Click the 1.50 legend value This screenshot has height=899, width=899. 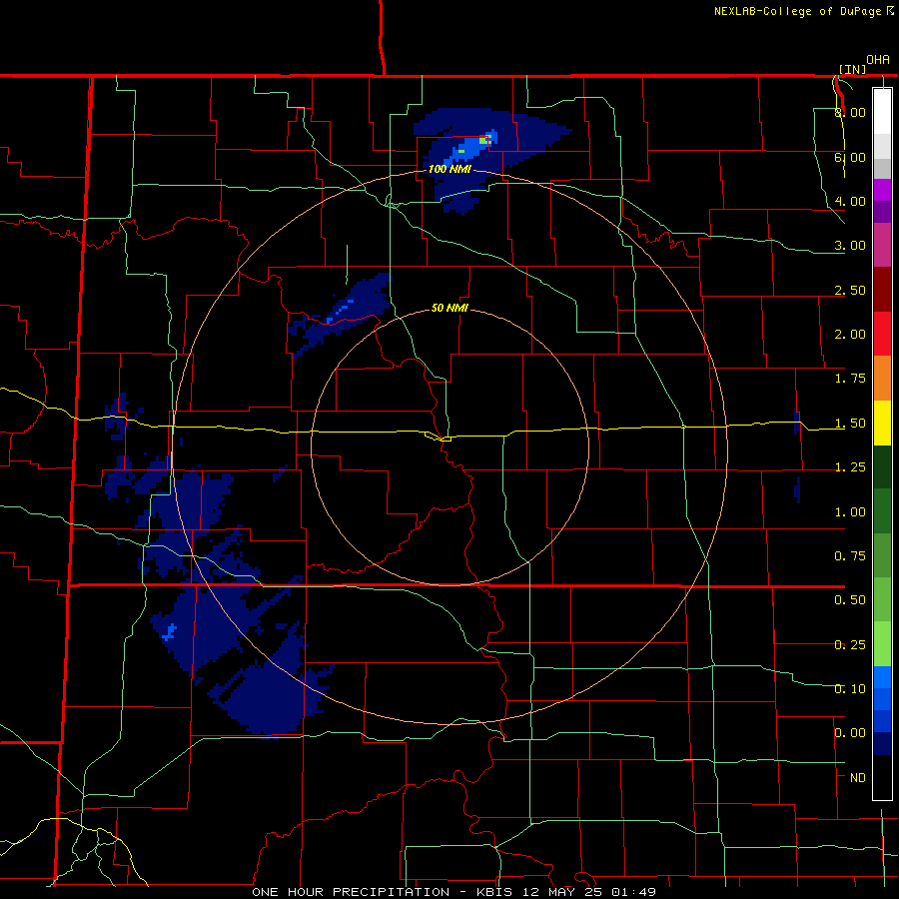[850, 424]
